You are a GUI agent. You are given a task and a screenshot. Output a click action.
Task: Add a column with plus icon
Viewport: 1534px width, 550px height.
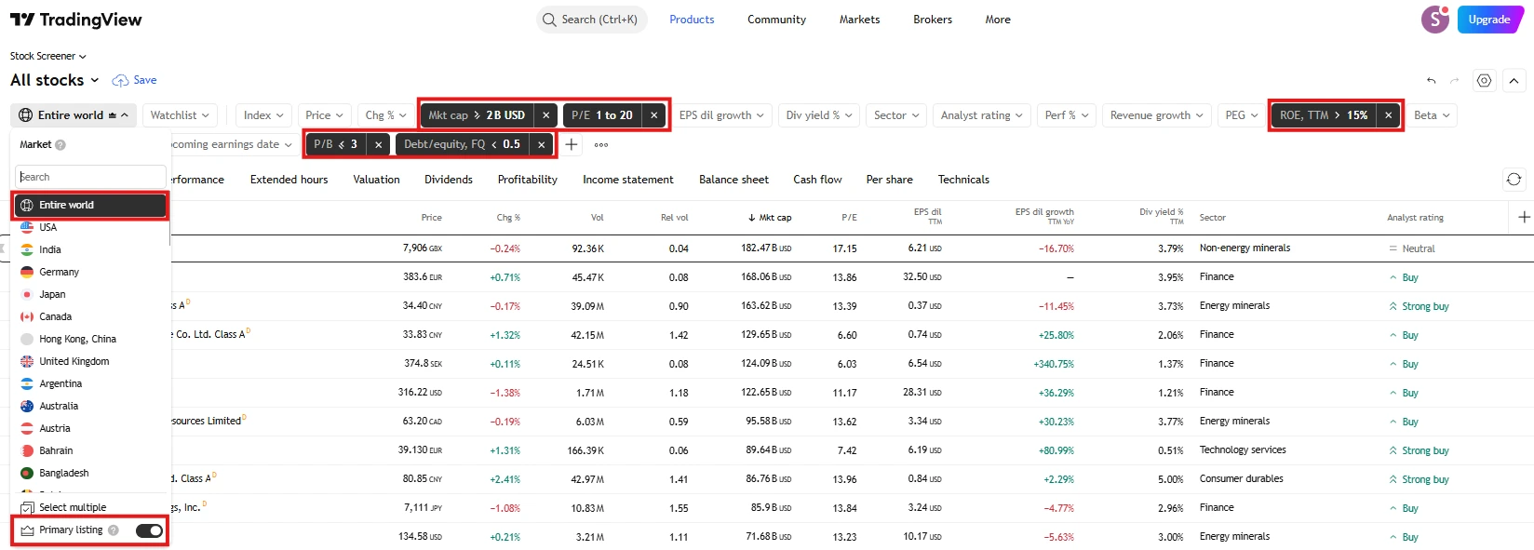[1524, 217]
